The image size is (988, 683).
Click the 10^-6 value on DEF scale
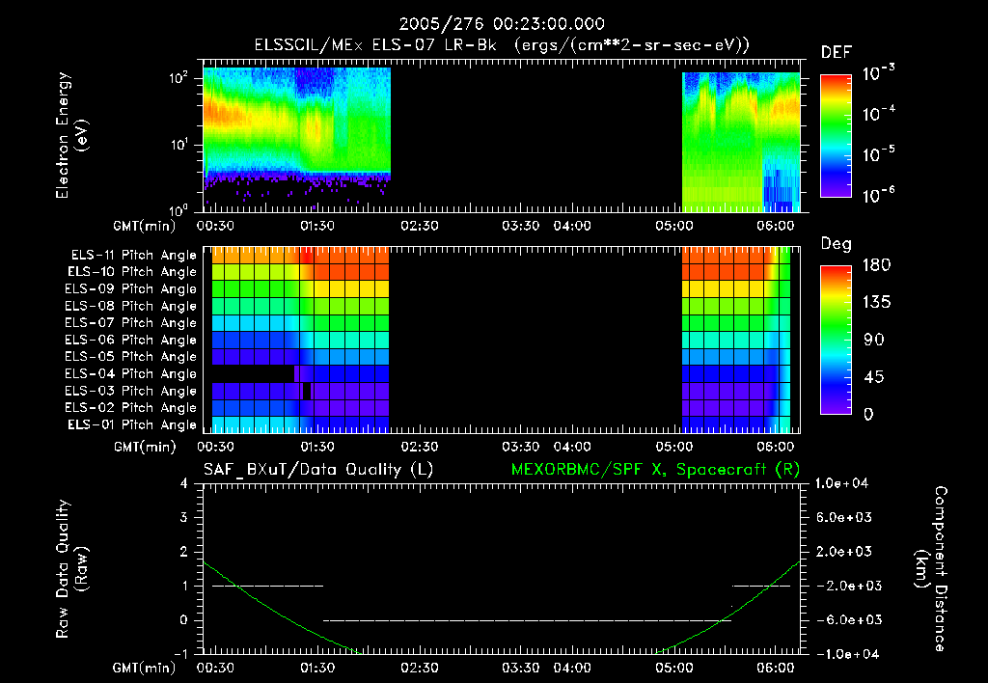(x=878, y=195)
